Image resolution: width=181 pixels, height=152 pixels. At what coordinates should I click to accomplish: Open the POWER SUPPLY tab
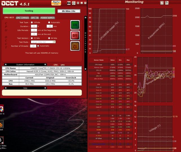(47, 18)
